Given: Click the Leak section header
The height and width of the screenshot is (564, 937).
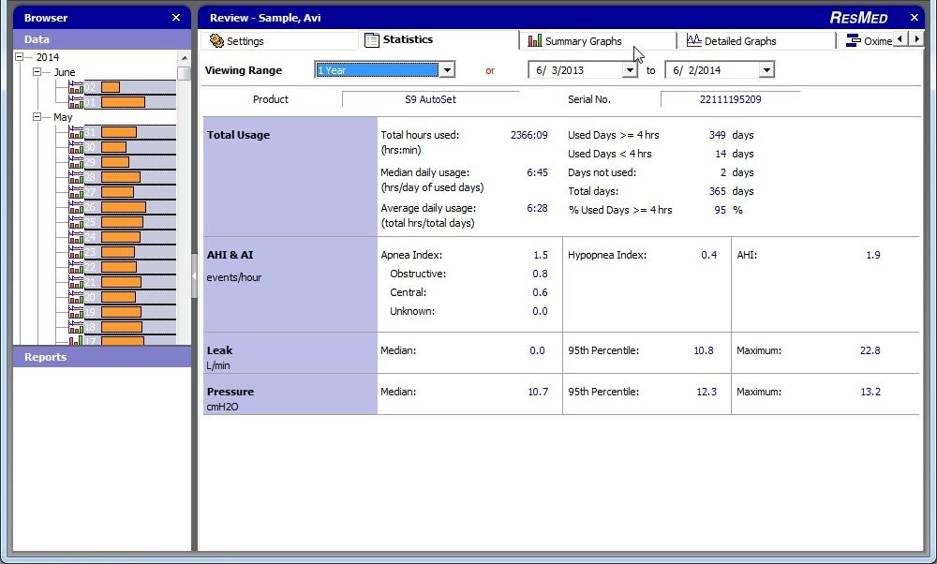Looking at the screenshot, I should 219,350.
